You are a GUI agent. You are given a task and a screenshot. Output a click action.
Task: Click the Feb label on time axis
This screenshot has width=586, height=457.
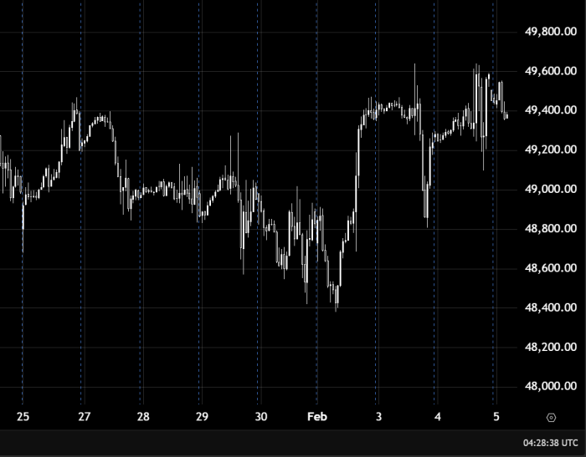(317, 416)
